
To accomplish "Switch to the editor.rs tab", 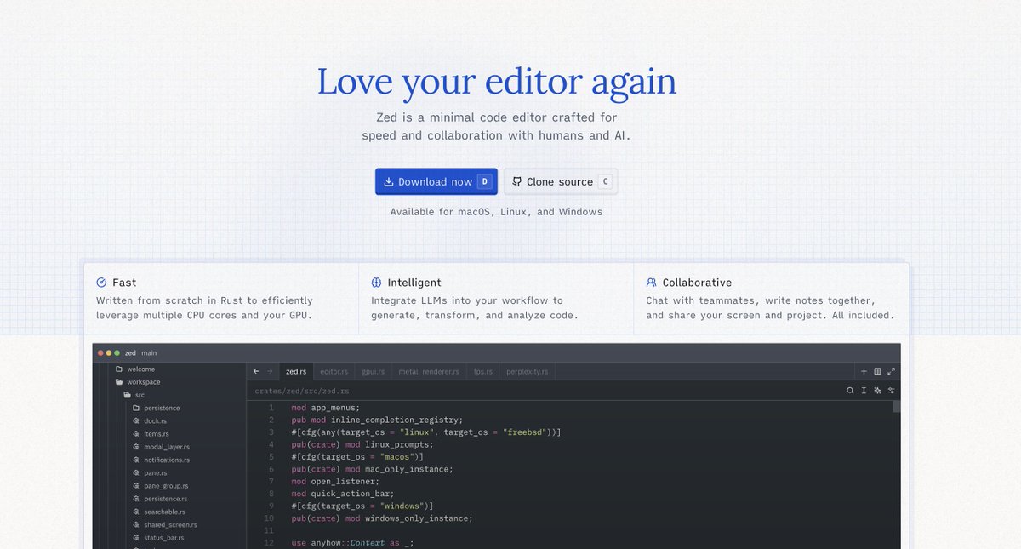I will (334, 371).
